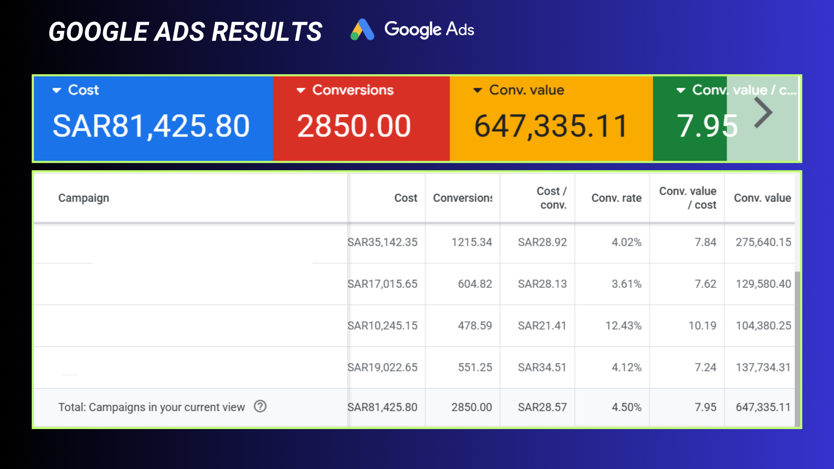Select the yellow Conv. value tile

pos(551,119)
